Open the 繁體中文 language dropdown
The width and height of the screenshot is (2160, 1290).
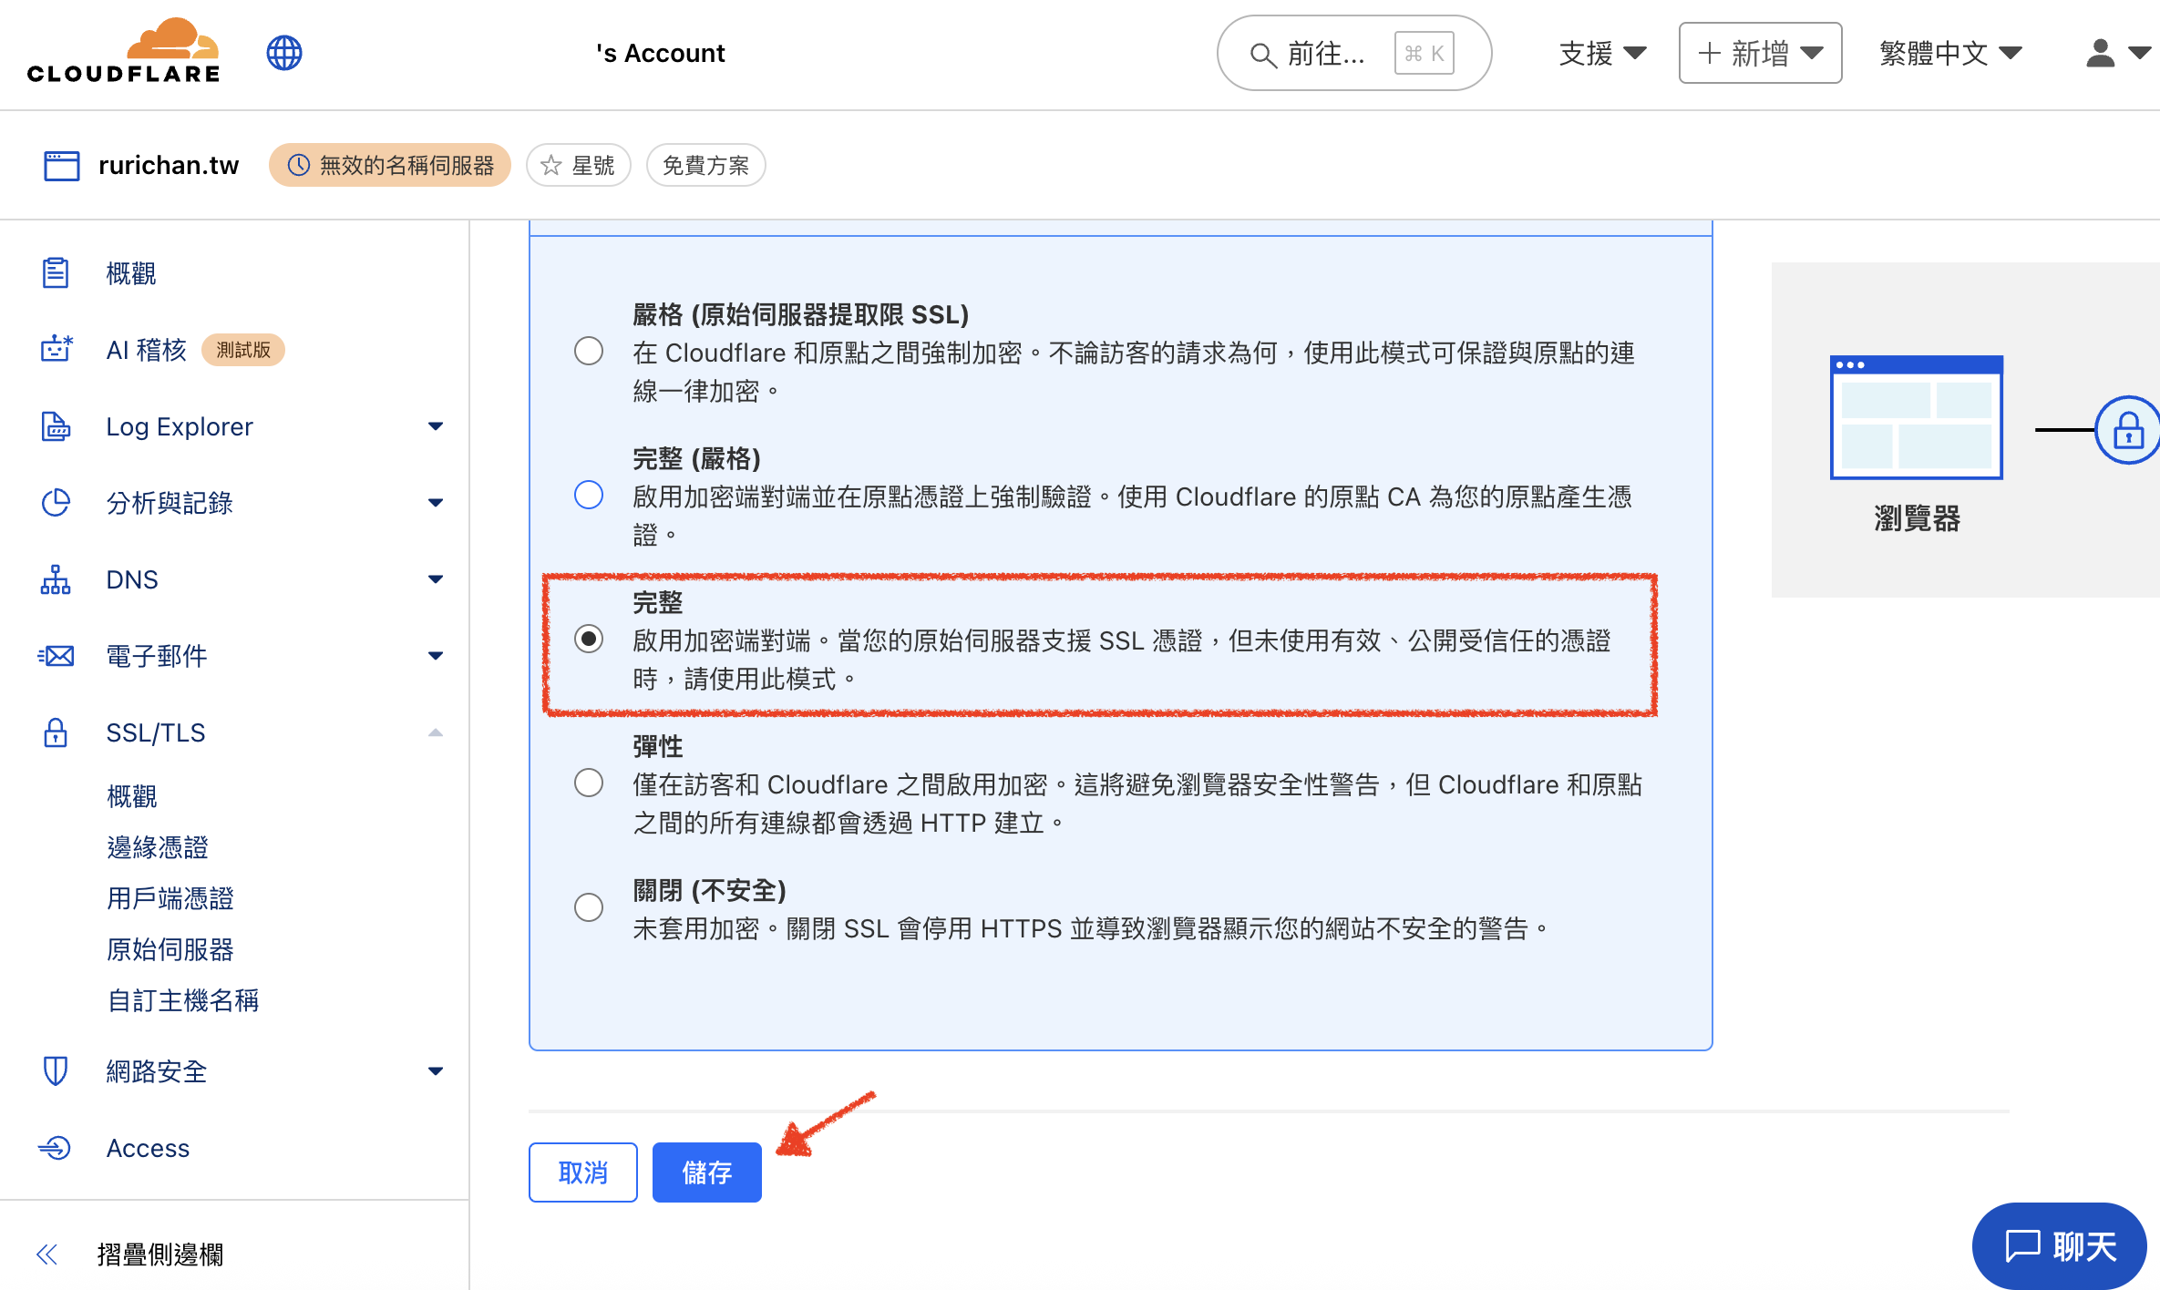tap(1950, 53)
